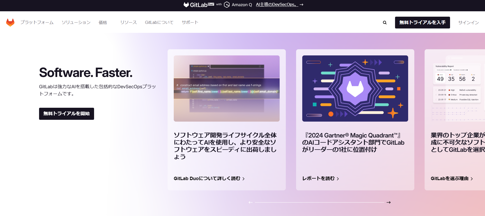Click the Vulnerability Report card thumbnail
485x216 pixels.
click(x=458, y=89)
